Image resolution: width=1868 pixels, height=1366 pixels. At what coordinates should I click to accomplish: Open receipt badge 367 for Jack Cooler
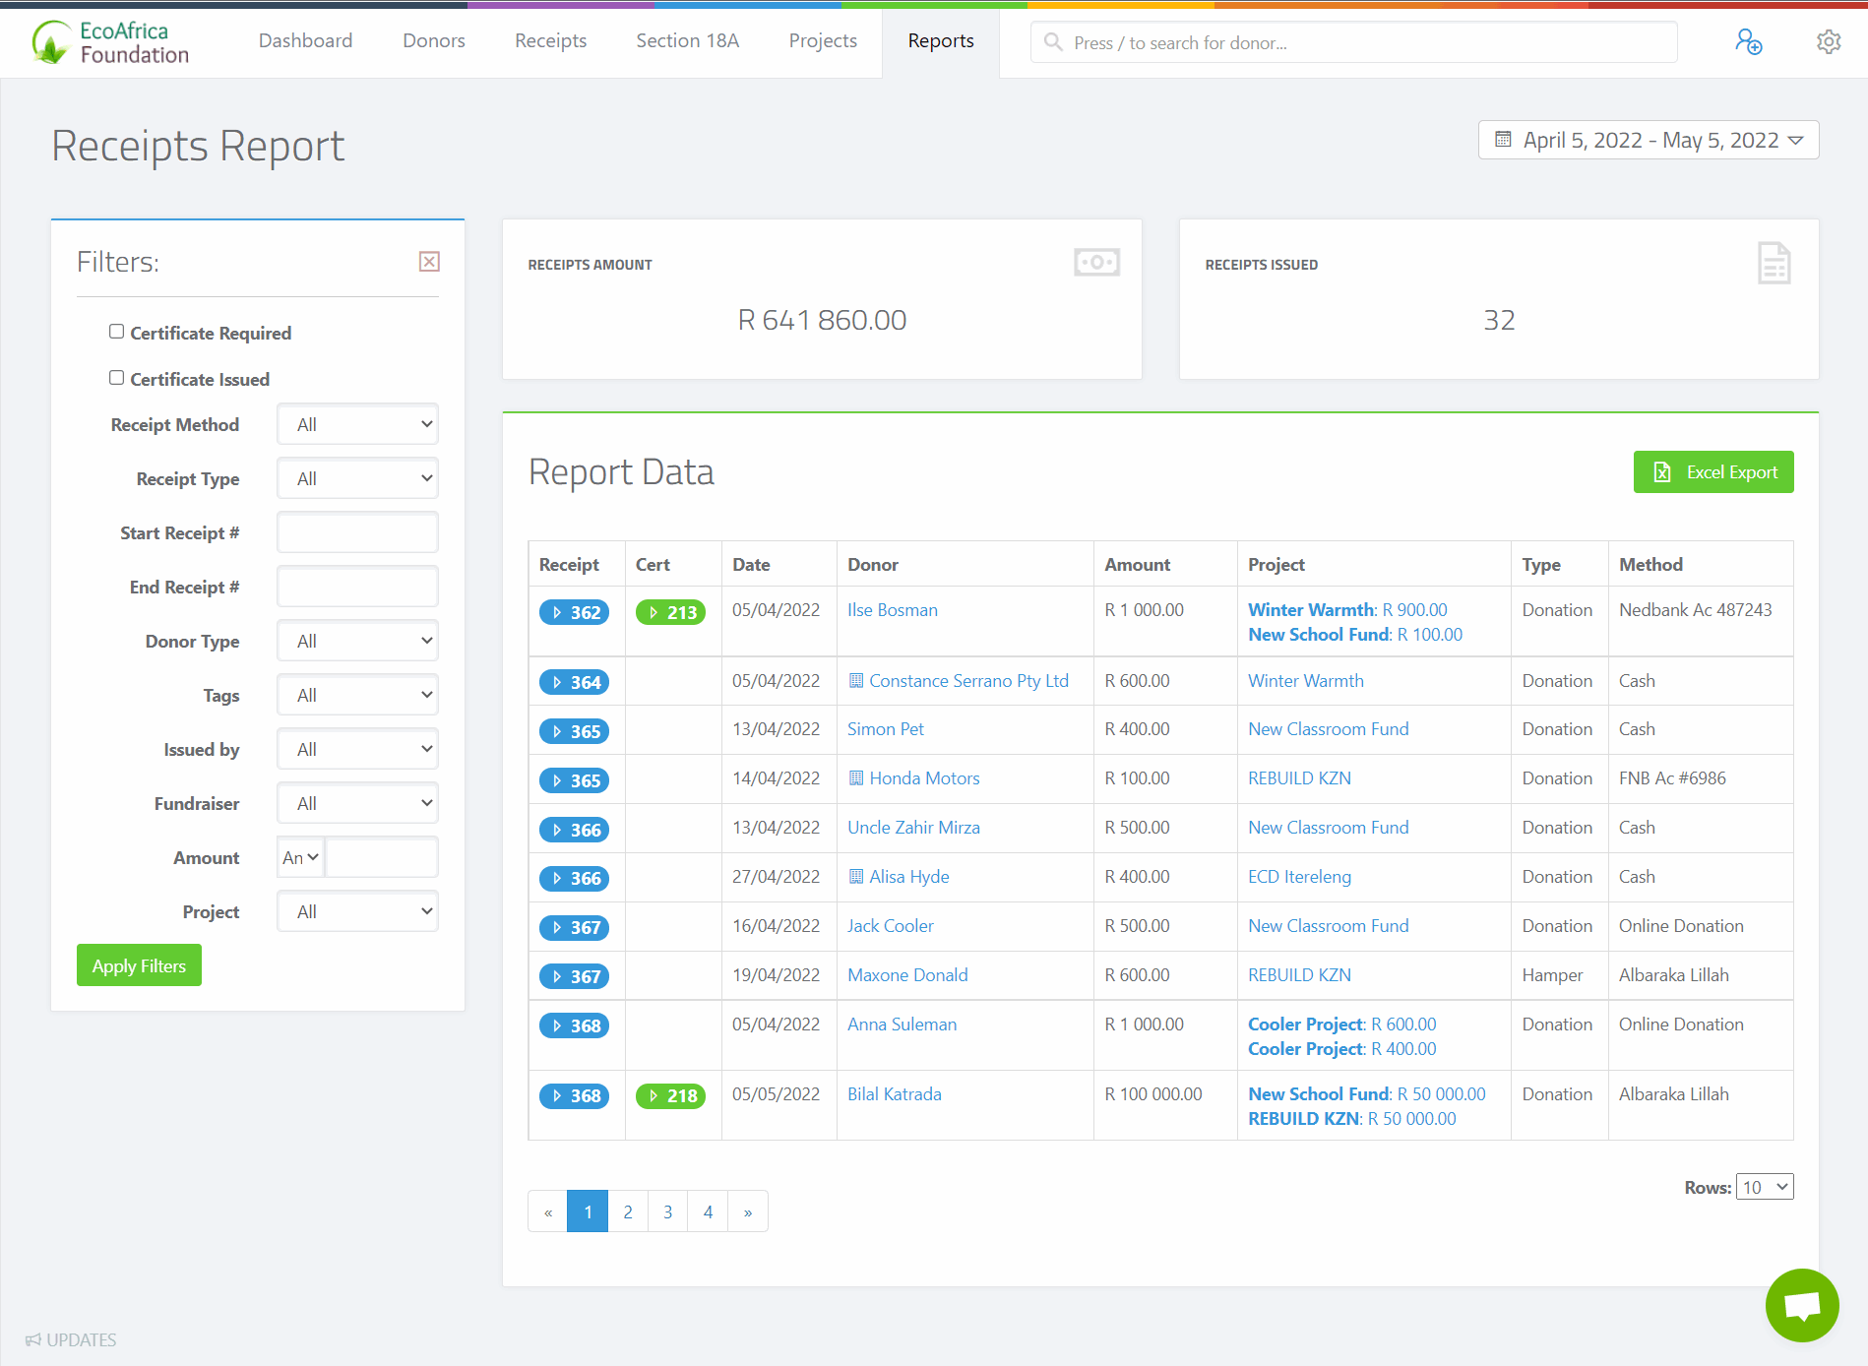pyautogui.click(x=575, y=927)
